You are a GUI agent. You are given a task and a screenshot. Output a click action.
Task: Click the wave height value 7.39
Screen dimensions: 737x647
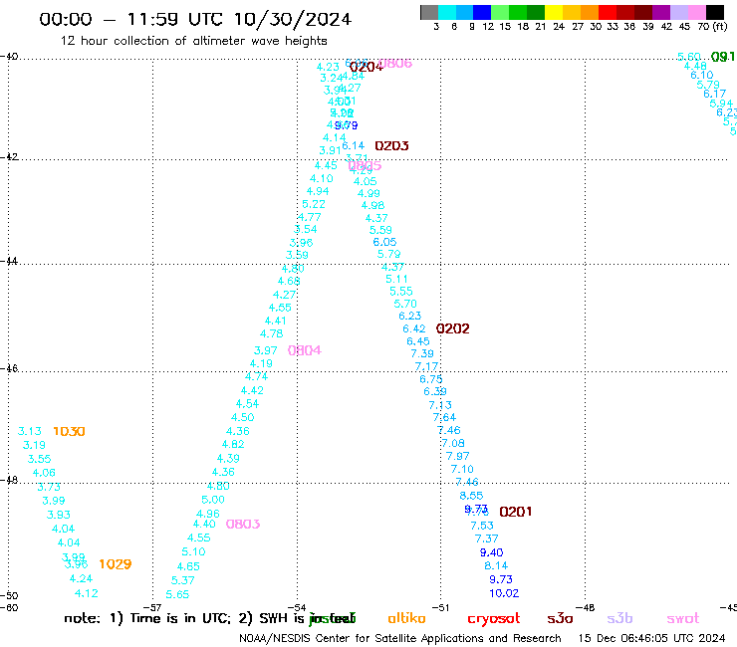click(422, 353)
